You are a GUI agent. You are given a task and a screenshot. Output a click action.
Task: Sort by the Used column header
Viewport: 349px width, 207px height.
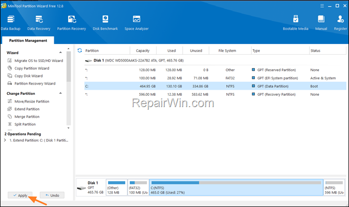[x=171, y=51]
